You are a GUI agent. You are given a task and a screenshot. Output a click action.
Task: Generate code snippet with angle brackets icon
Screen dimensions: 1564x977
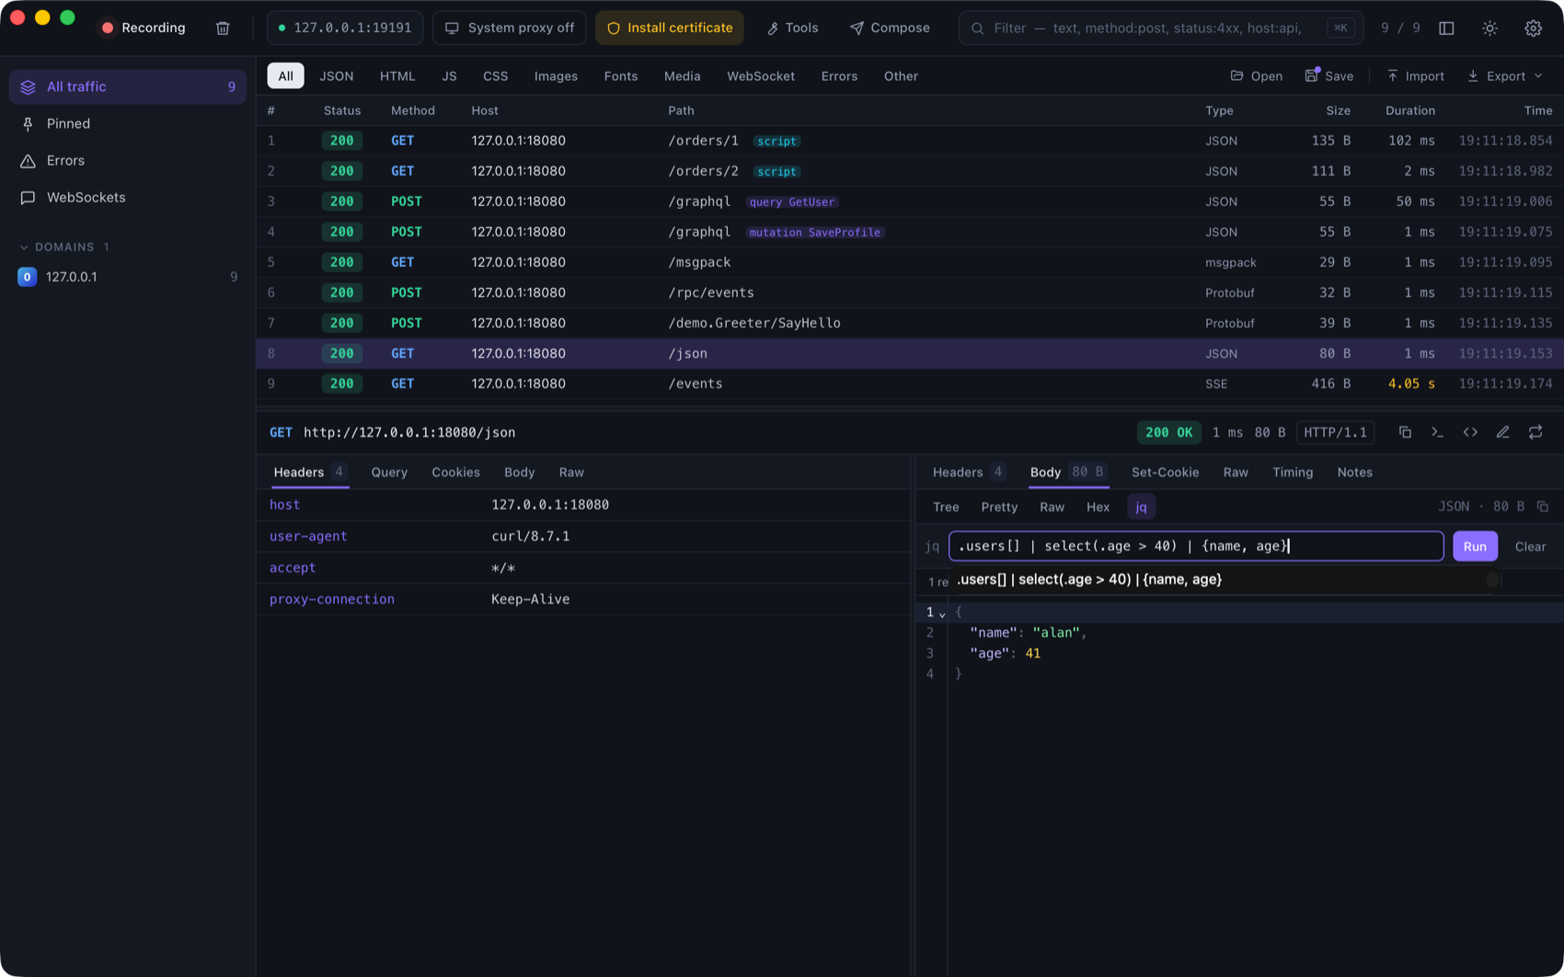click(x=1470, y=432)
